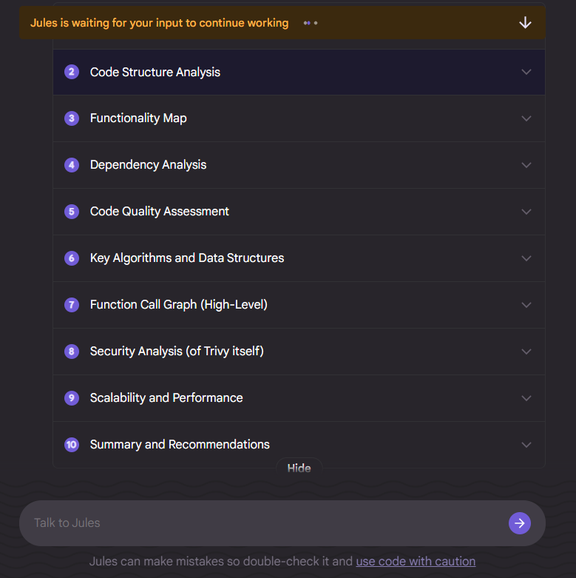This screenshot has height=578, width=576.
Task: Click the down arrow in waiting banner
Action: [x=525, y=23]
